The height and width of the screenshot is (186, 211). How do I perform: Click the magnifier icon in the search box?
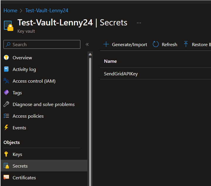8,44
